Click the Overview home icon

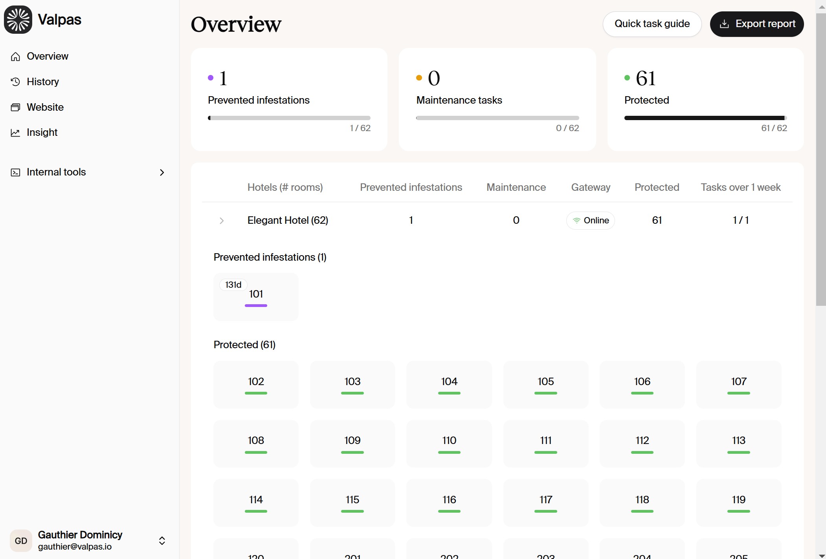[15, 57]
